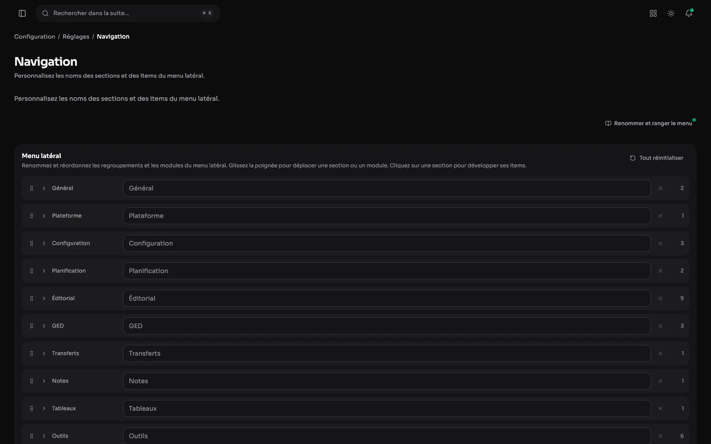Grab the drag handle for Éditorial
This screenshot has width=711, height=444.
tap(32, 298)
